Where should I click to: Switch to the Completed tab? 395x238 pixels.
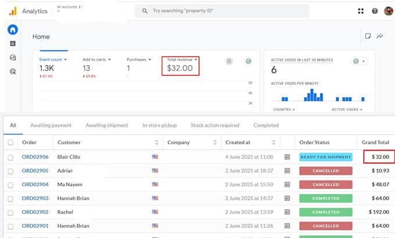click(x=266, y=125)
